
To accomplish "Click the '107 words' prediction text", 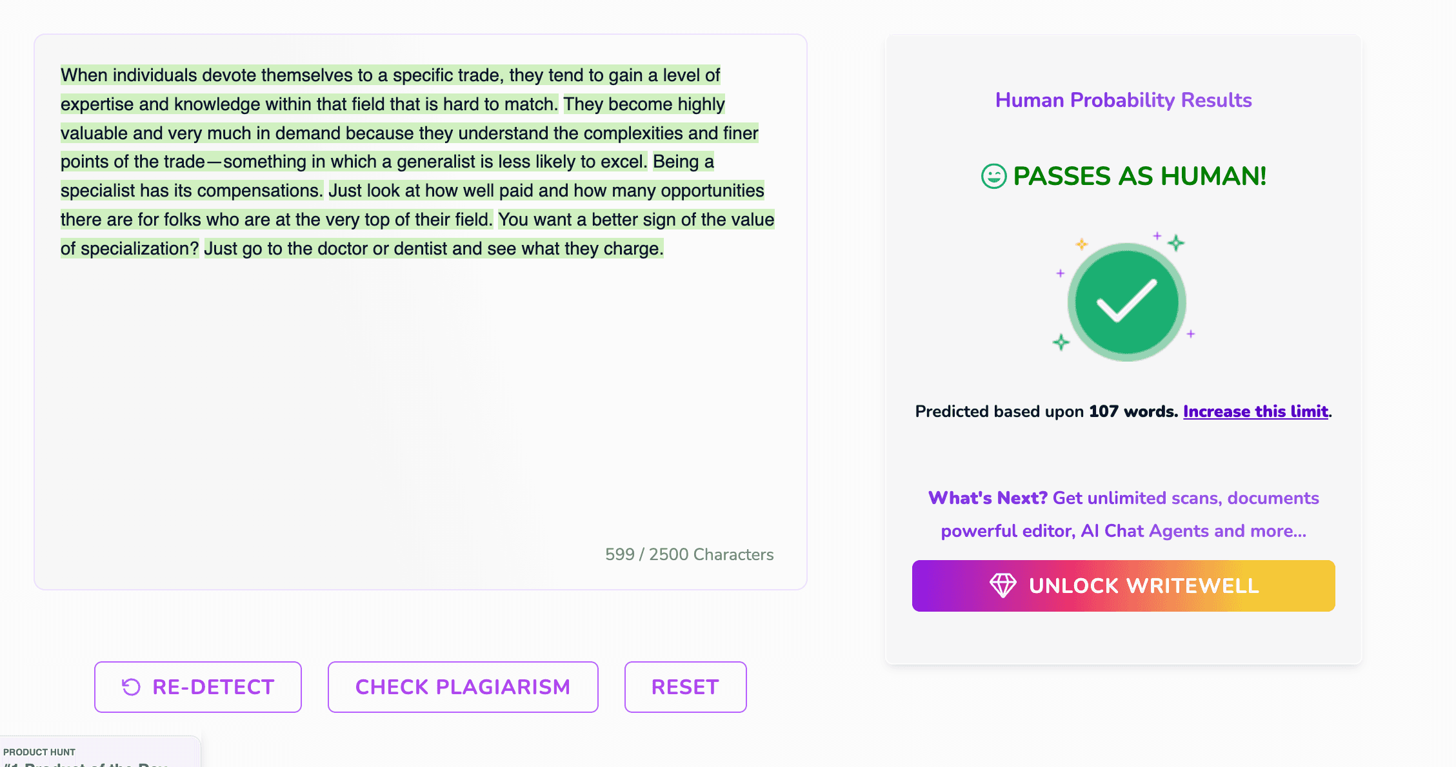I will coord(1132,411).
